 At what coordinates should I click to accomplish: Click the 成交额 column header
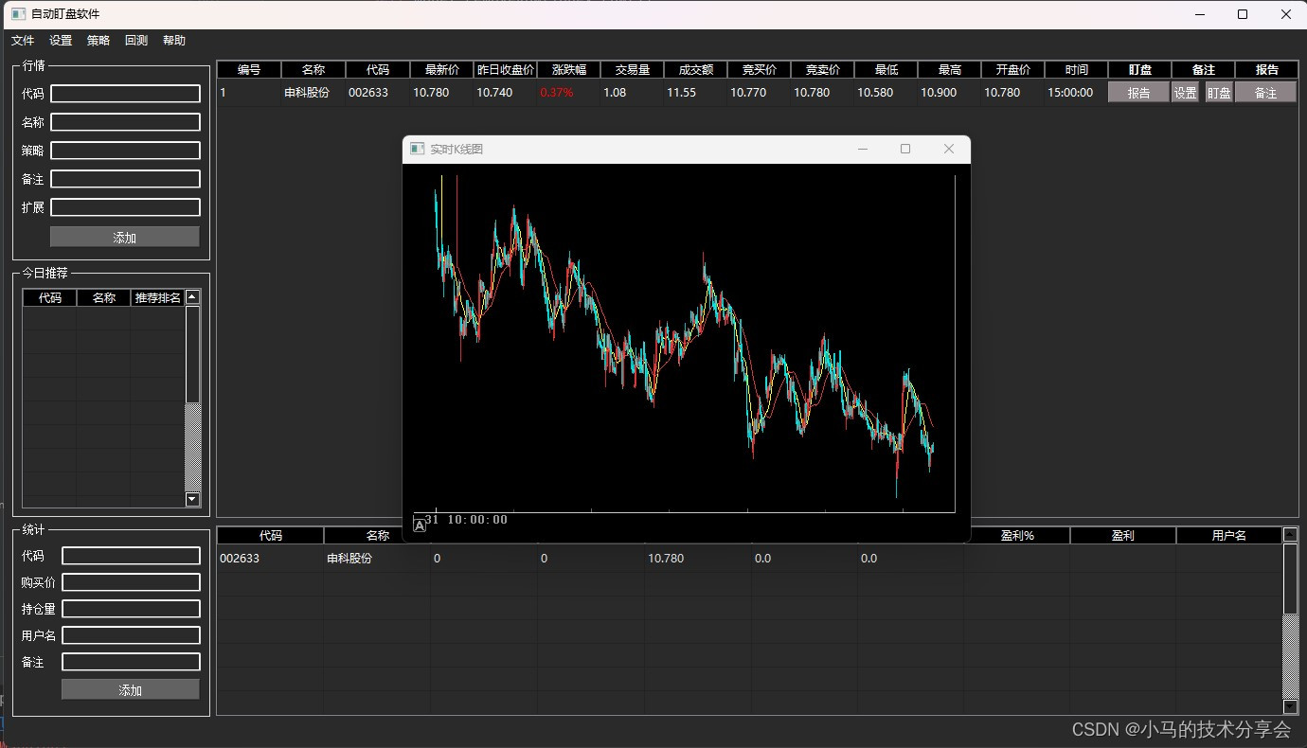pyautogui.click(x=696, y=69)
